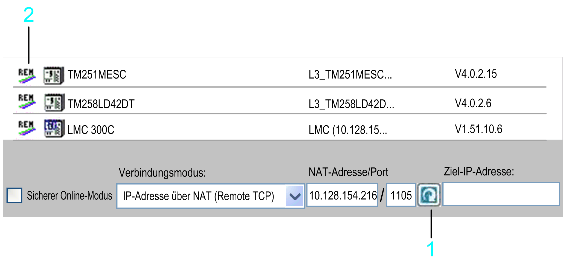
Task: Click the NAT address field 10.128.154.216
Action: coord(342,195)
